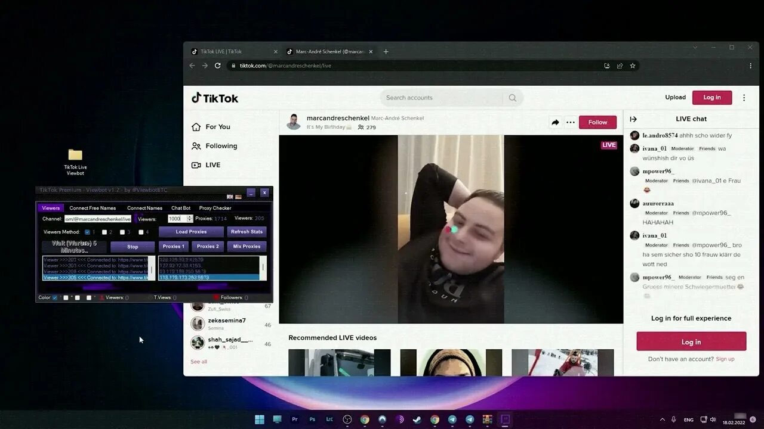Image resolution: width=764 pixels, height=429 pixels.
Task: Collapse LIVE chat with the arrow icon
Action: click(633, 119)
